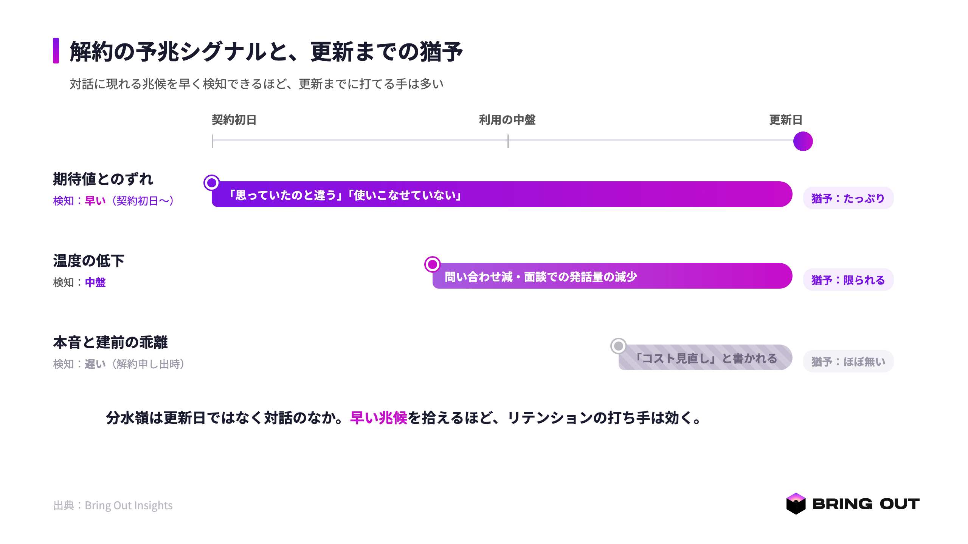Click the 検知：遅い（解約申し出時） text
This screenshot has width=968, height=544.
click(x=119, y=364)
